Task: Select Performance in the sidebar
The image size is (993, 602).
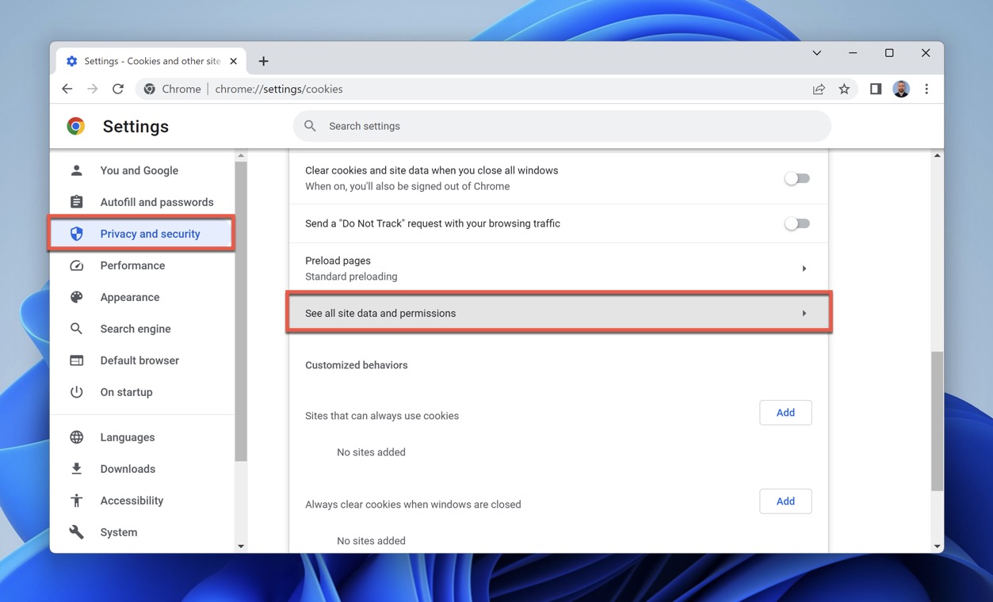Action: point(132,265)
